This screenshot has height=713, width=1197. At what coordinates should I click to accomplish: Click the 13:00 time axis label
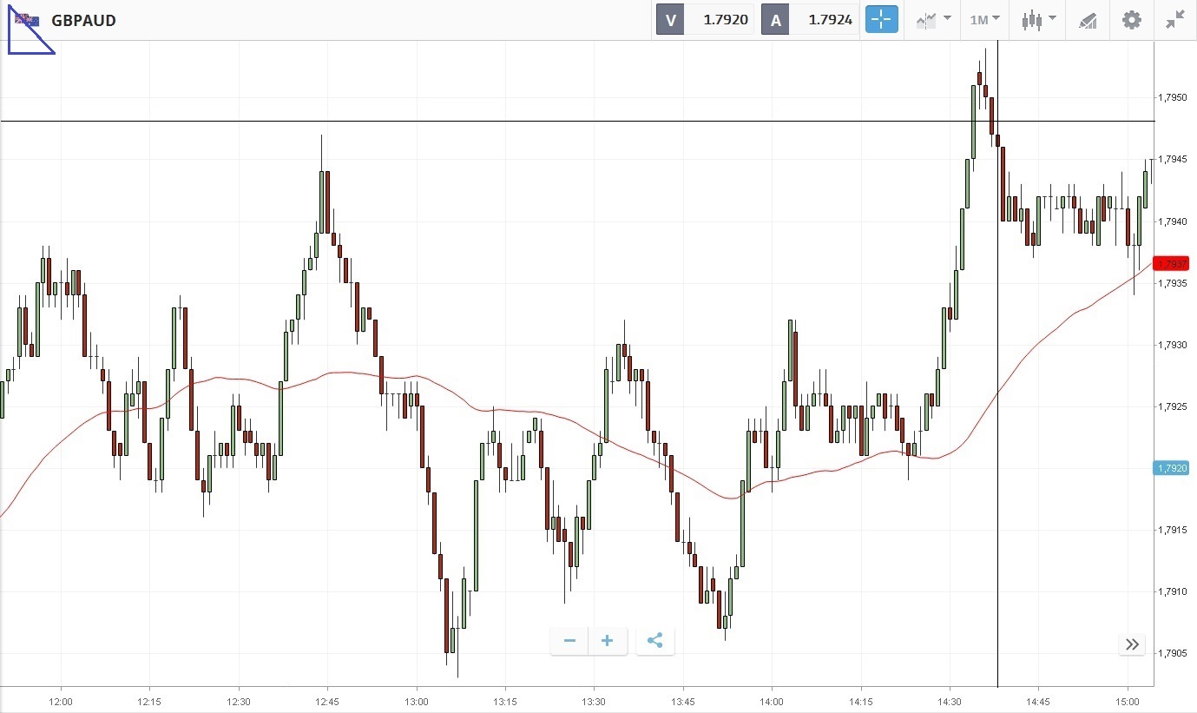tap(417, 701)
